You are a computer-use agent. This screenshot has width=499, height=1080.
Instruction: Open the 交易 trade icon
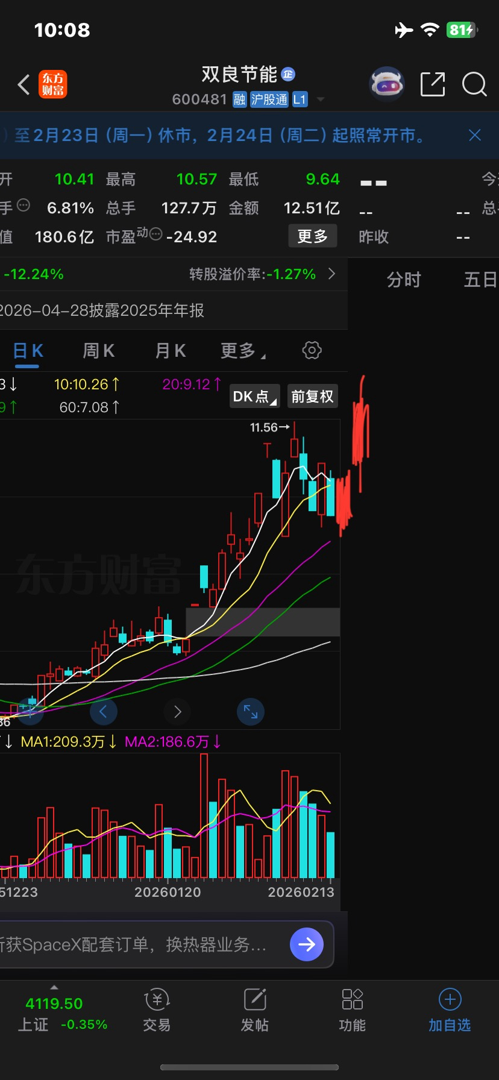tap(157, 1011)
